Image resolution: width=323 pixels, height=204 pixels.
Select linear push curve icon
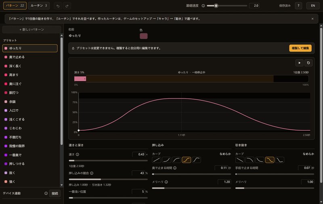156,160
